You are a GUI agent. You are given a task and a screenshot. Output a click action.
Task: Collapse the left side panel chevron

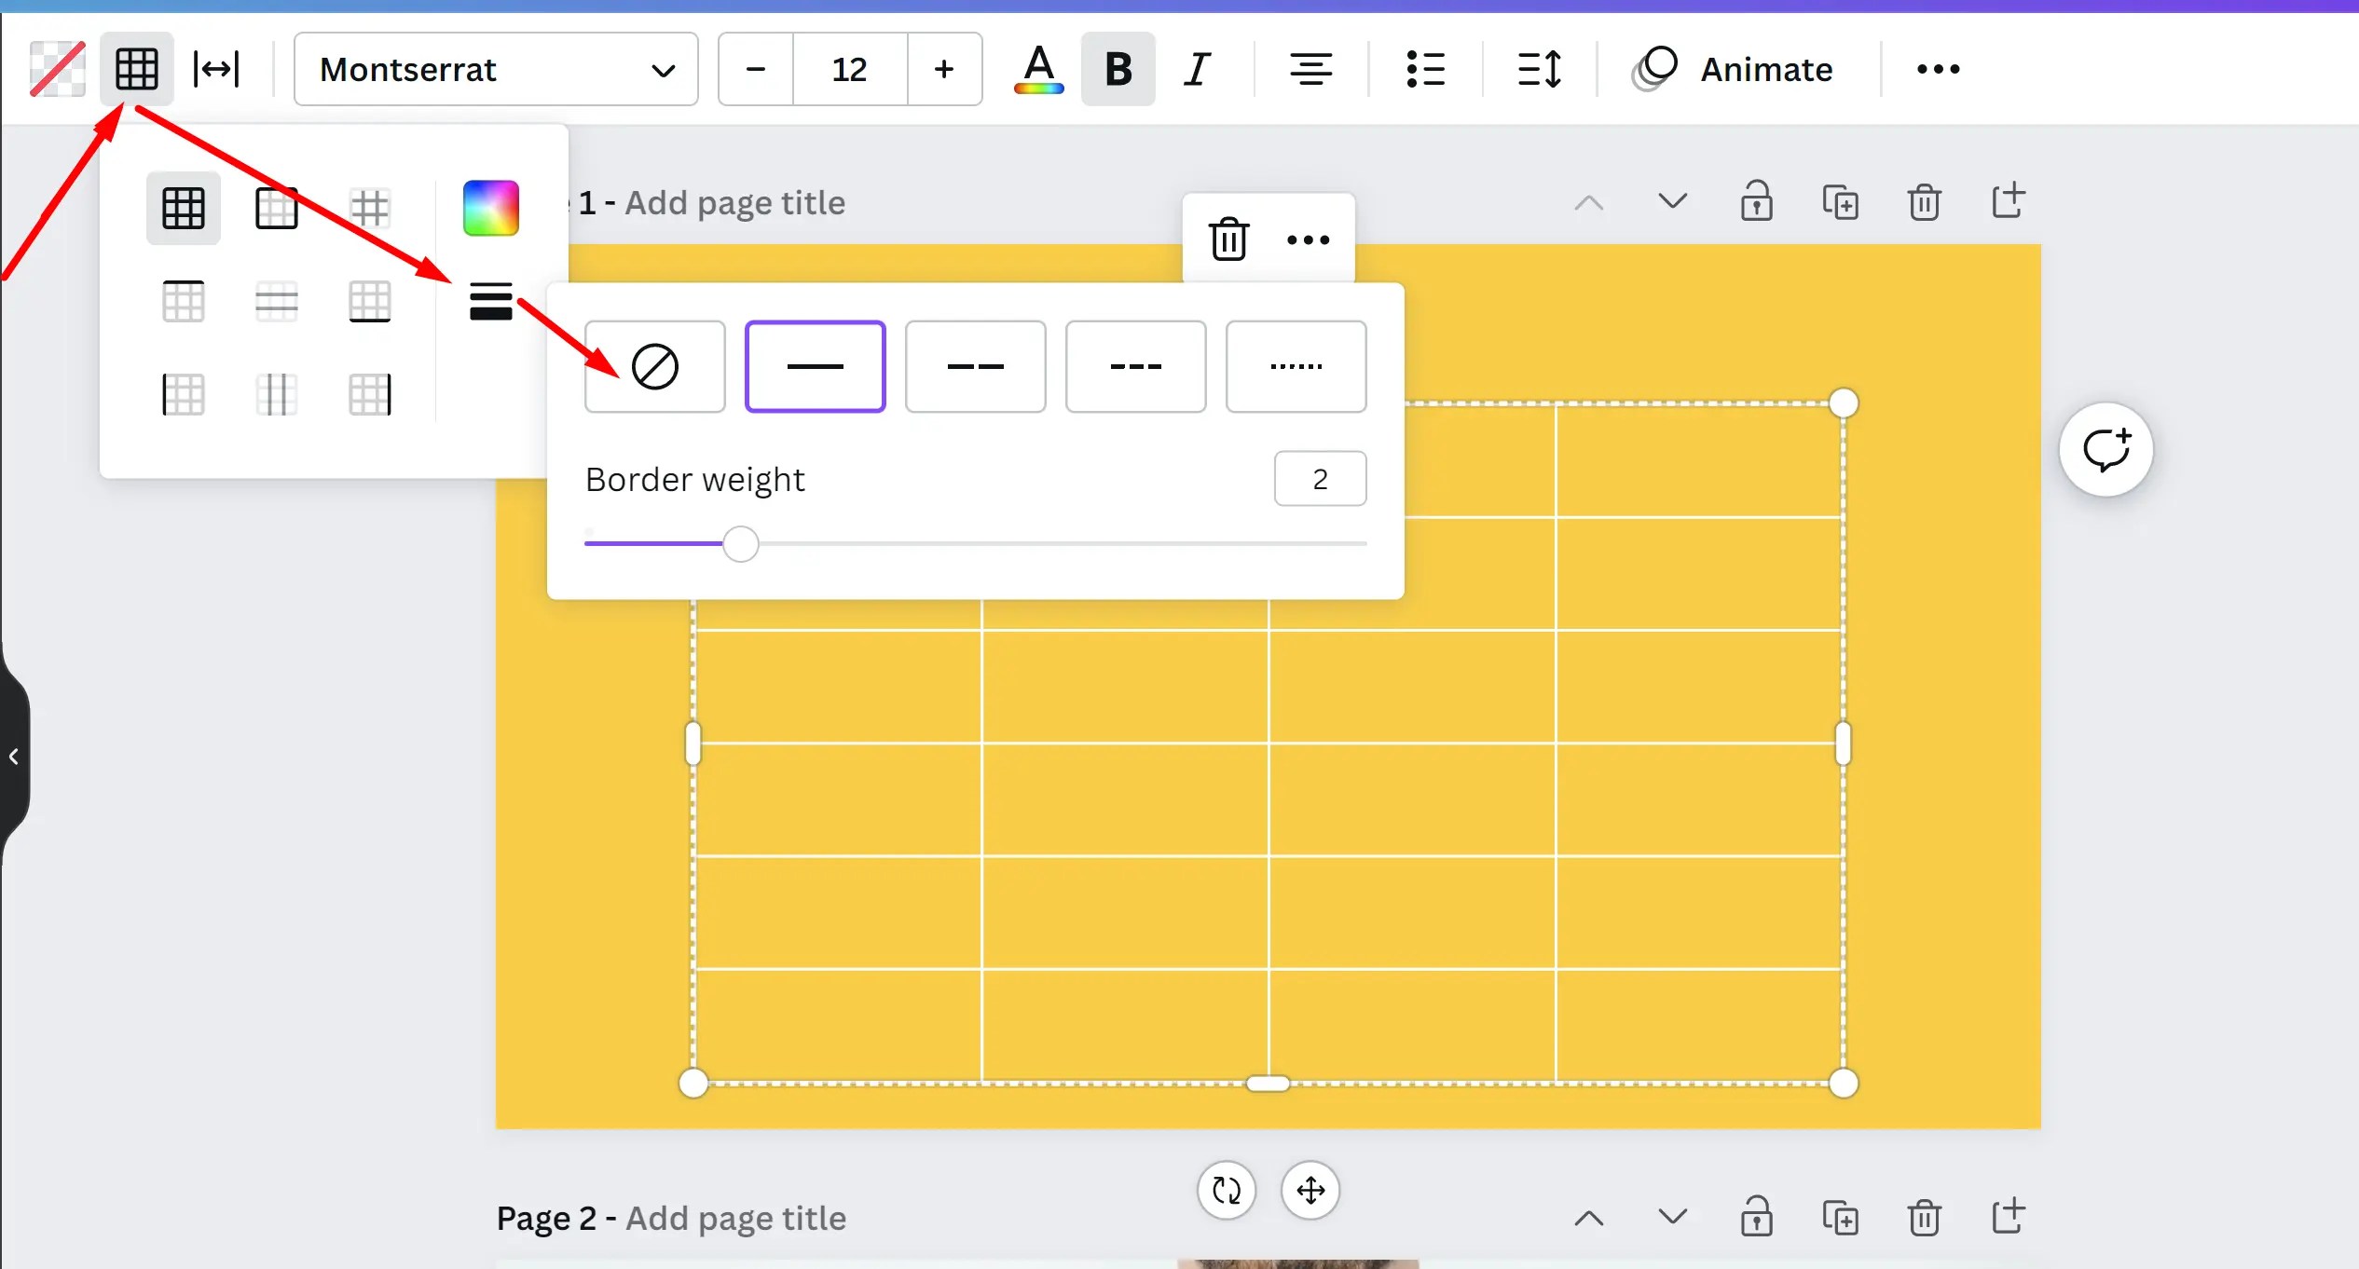point(14,755)
